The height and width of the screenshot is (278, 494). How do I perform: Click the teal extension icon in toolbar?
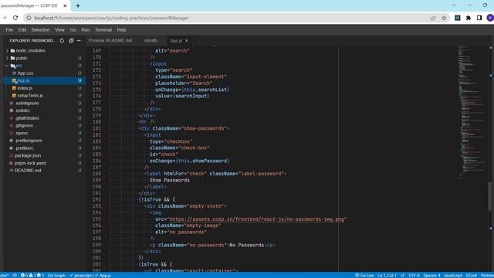click(458, 18)
